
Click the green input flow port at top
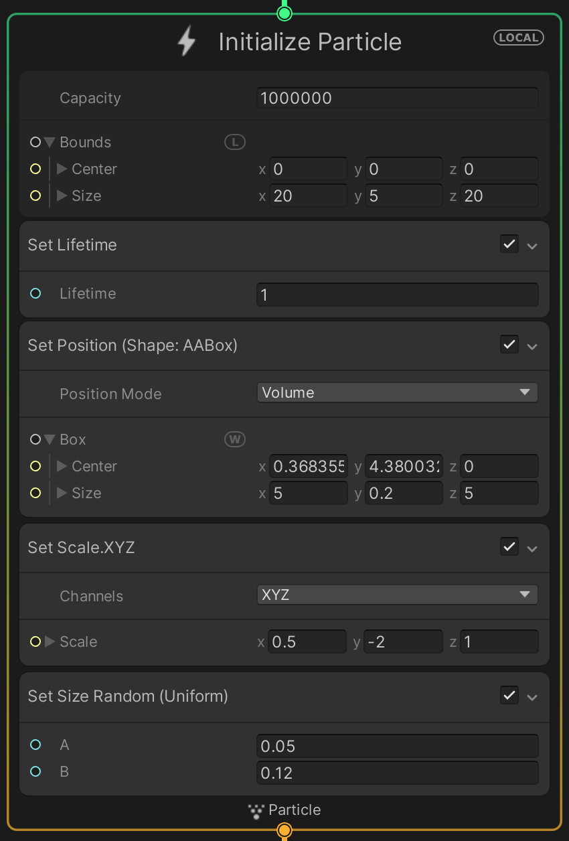284,13
